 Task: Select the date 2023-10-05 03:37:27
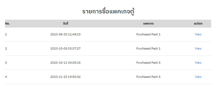[65, 48]
